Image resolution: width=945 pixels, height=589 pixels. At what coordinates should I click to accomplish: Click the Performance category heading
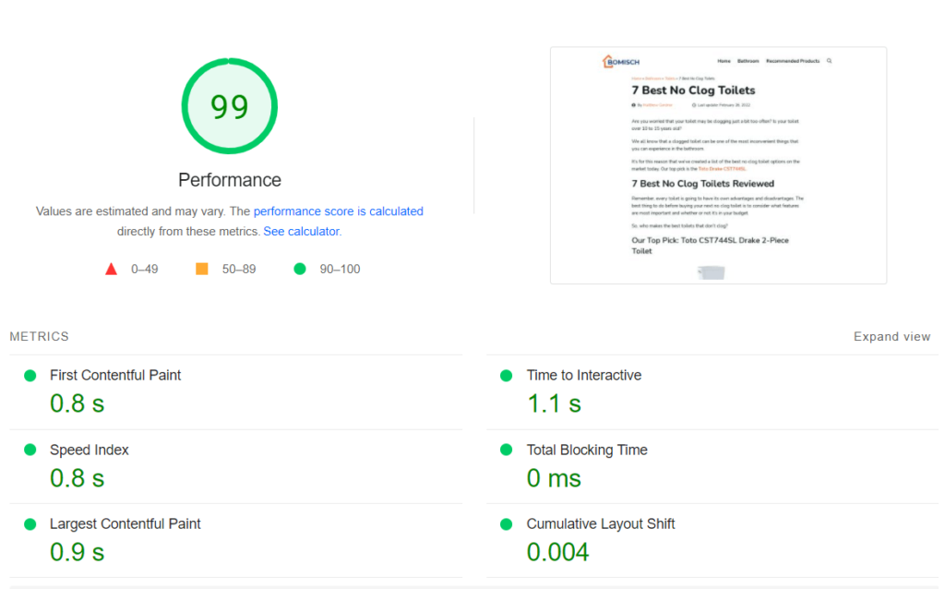point(229,180)
